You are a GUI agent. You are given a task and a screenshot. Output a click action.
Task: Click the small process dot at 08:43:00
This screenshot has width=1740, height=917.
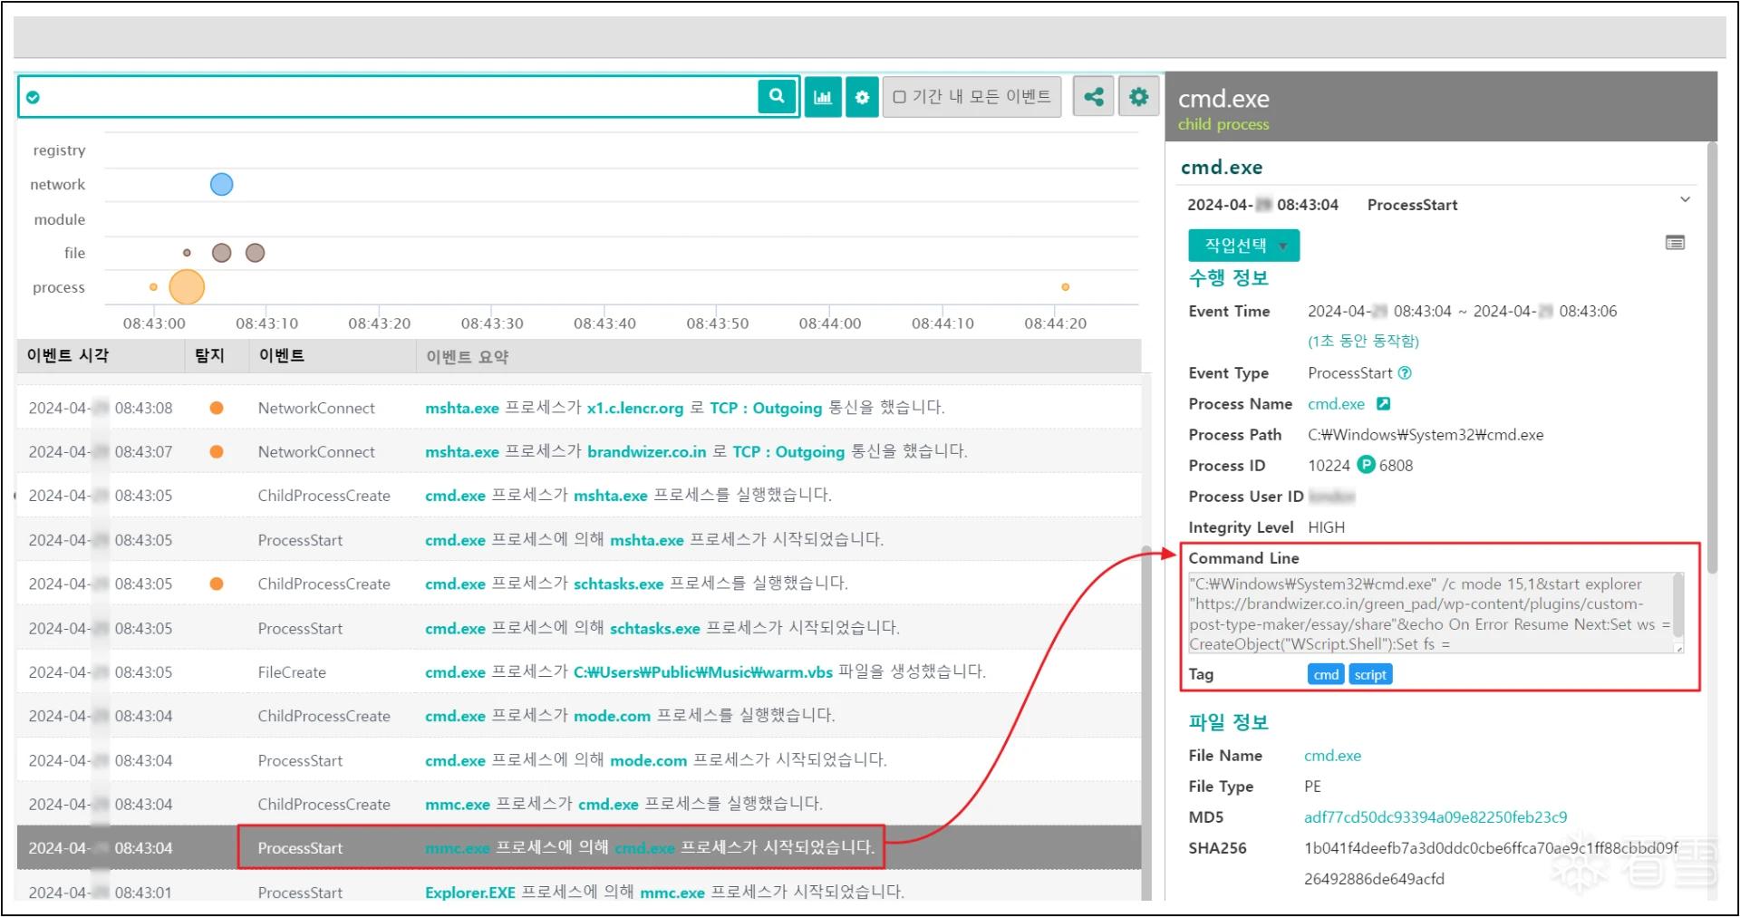tap(153, 287)
